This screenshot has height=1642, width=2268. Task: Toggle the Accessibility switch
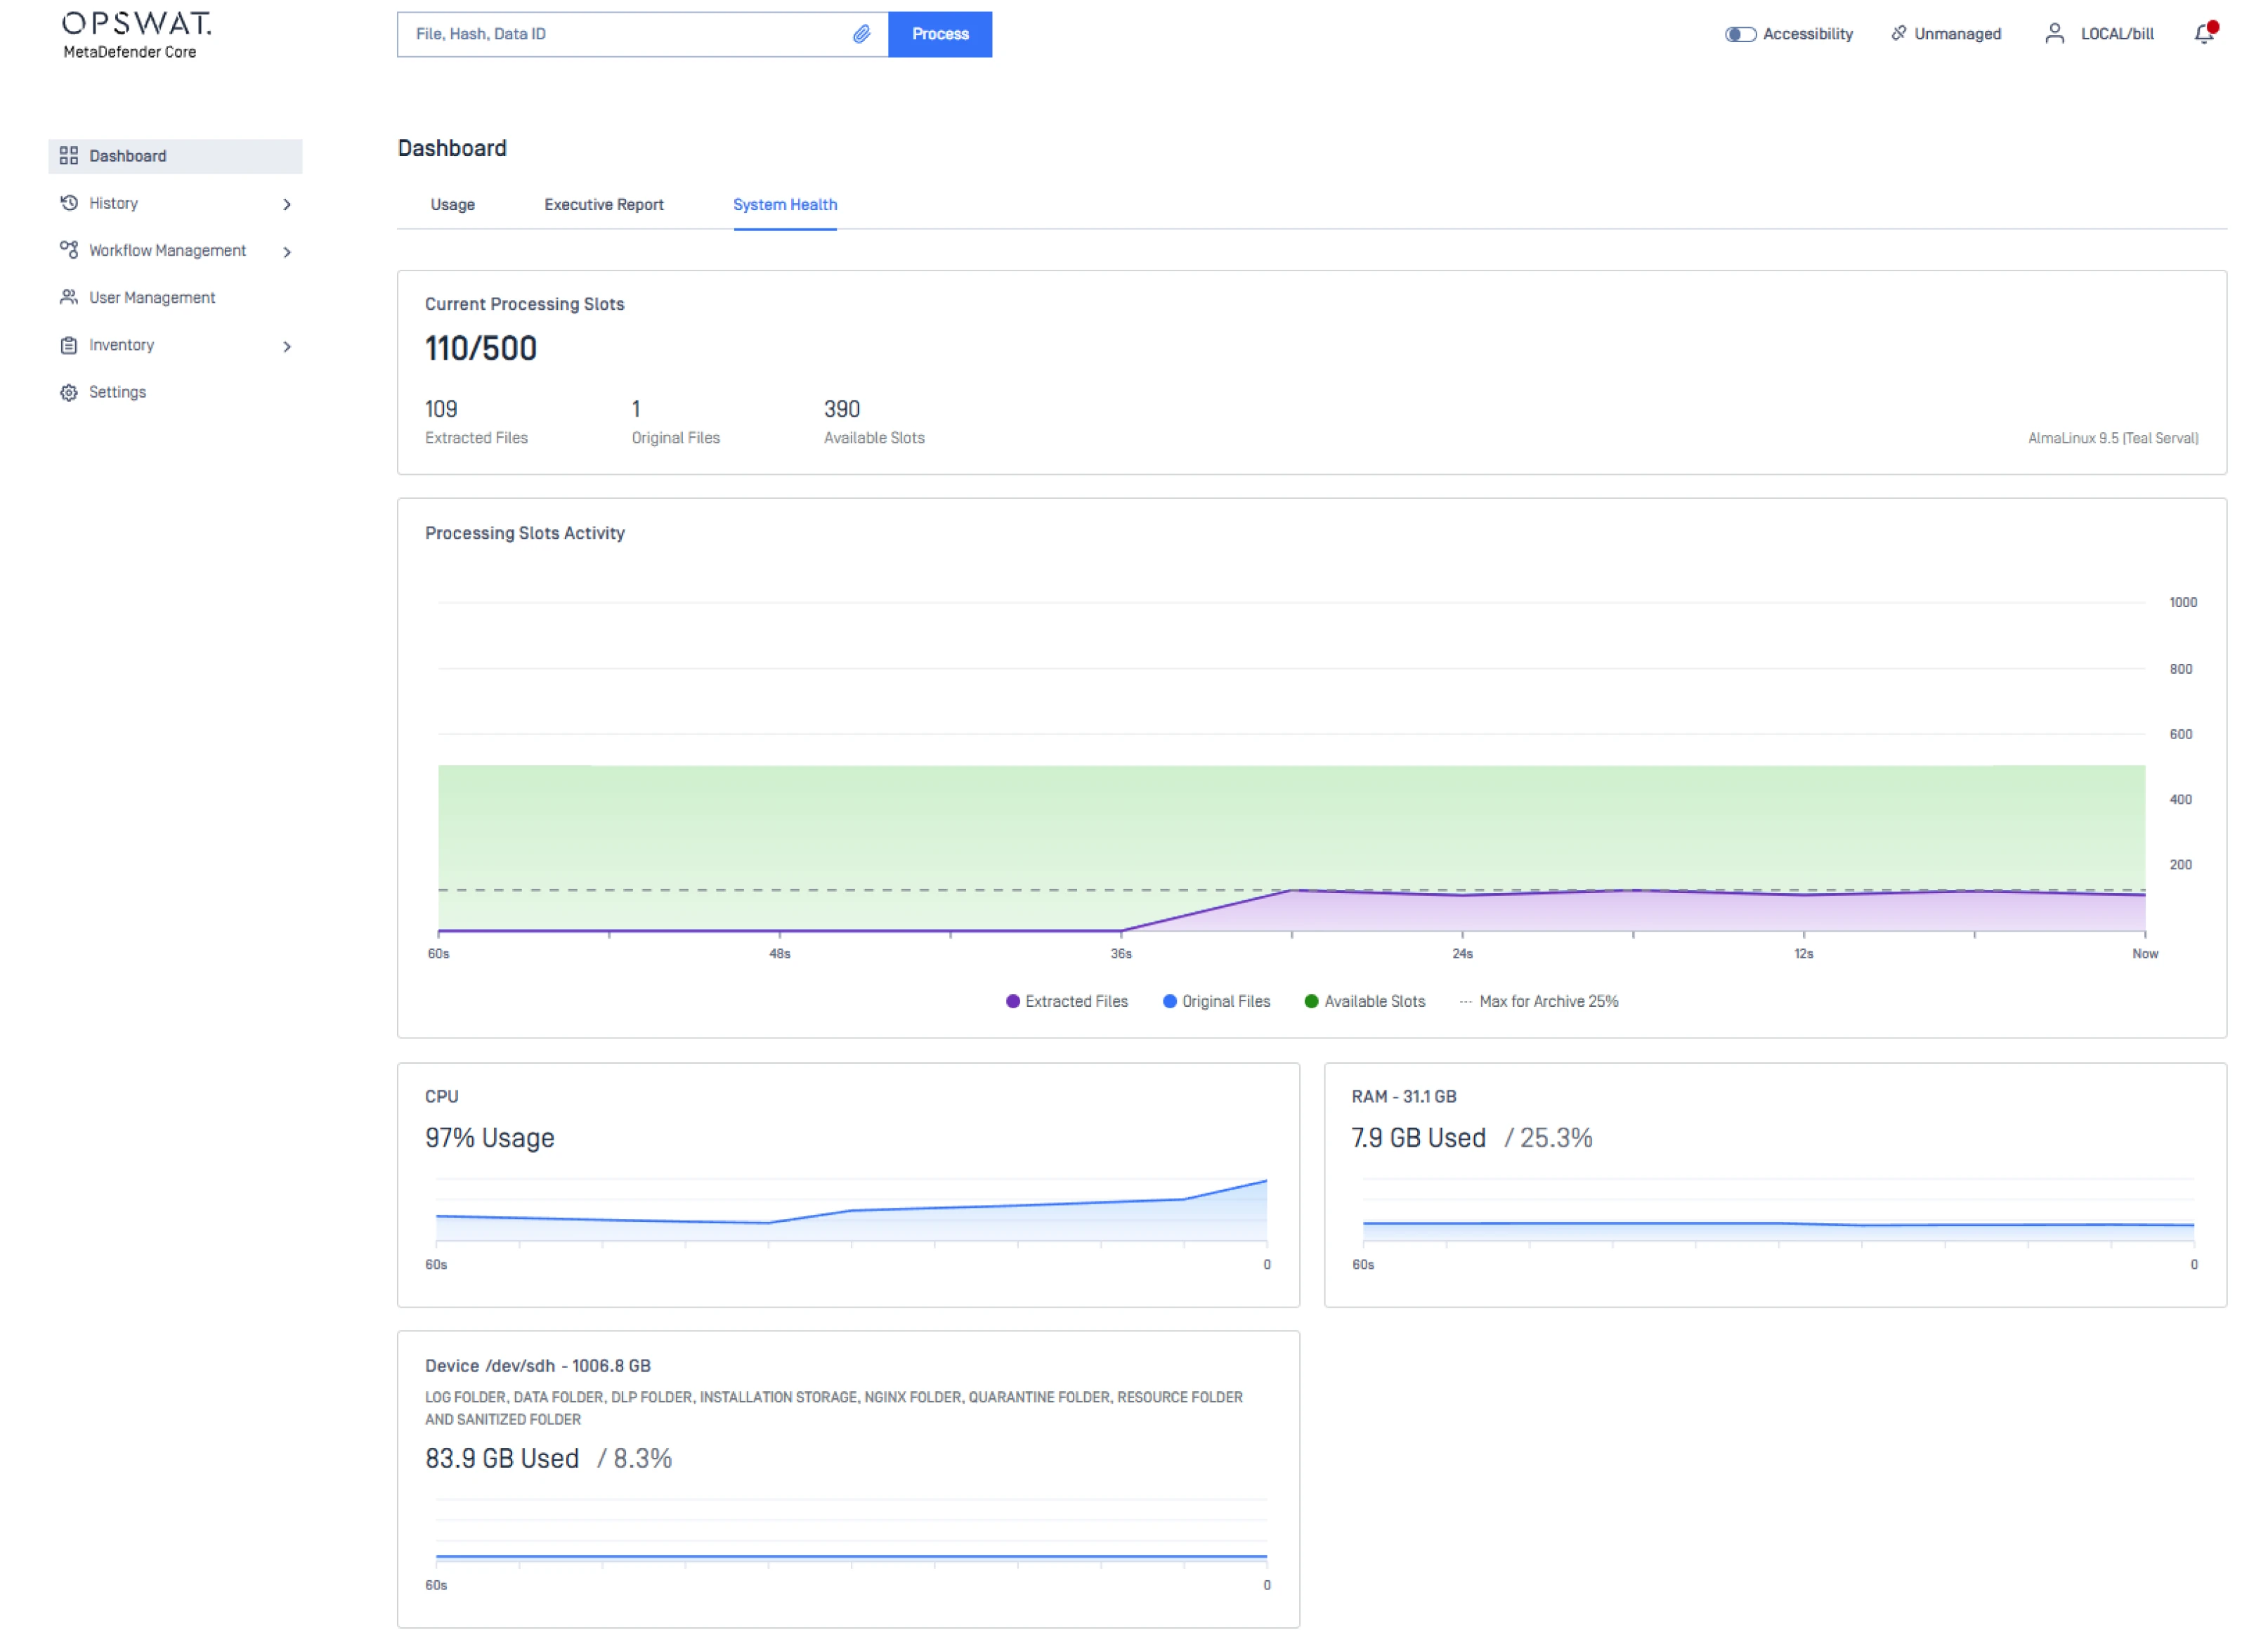[1740, 34]
